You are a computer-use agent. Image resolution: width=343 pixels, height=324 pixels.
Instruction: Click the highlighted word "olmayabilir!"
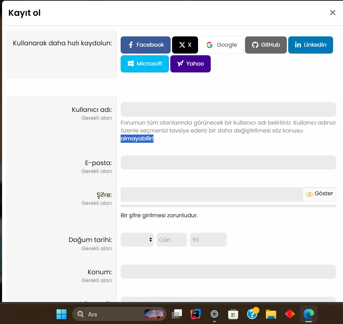137,138
